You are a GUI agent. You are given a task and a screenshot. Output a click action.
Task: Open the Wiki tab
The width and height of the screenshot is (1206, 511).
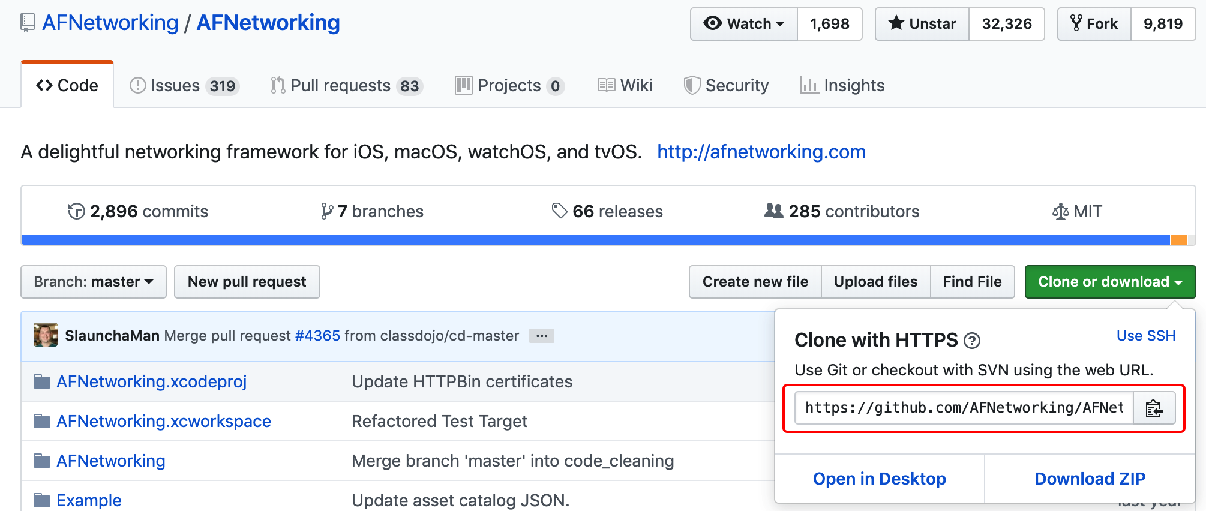pos(625,86)
